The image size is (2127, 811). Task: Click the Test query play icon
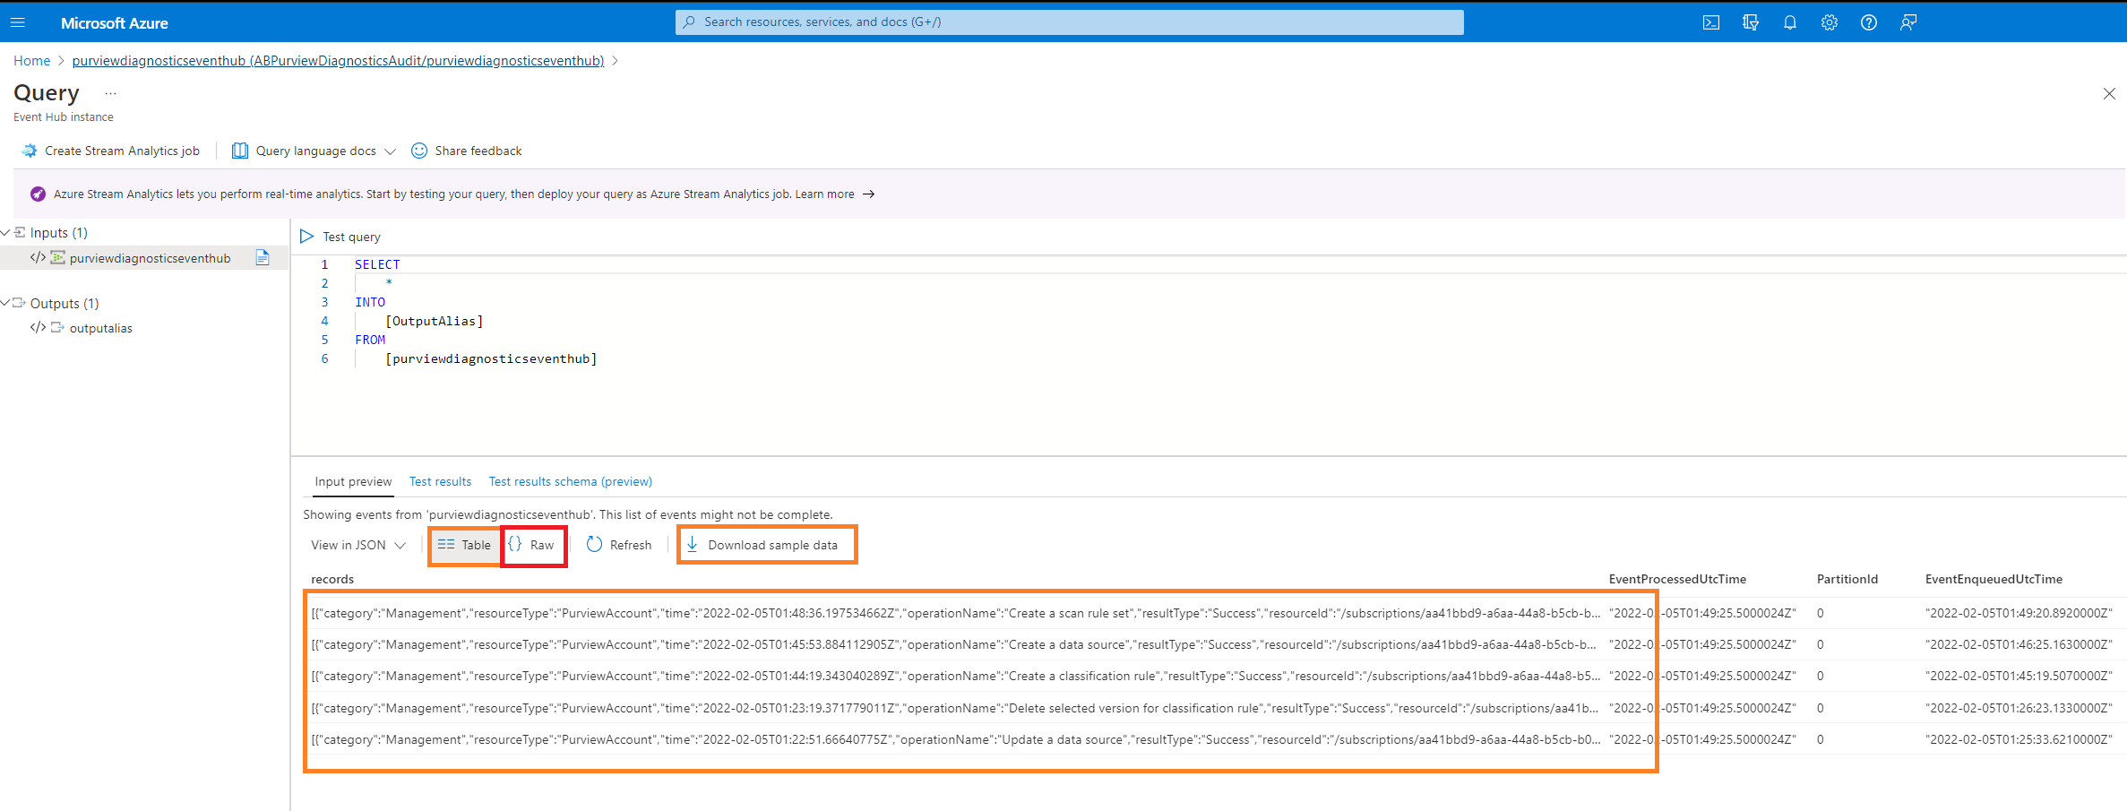(306, 237)
